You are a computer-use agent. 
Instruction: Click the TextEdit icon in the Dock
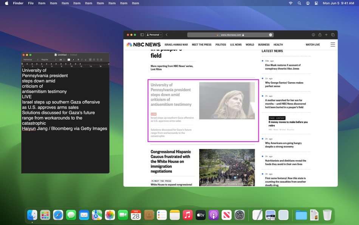257,215
